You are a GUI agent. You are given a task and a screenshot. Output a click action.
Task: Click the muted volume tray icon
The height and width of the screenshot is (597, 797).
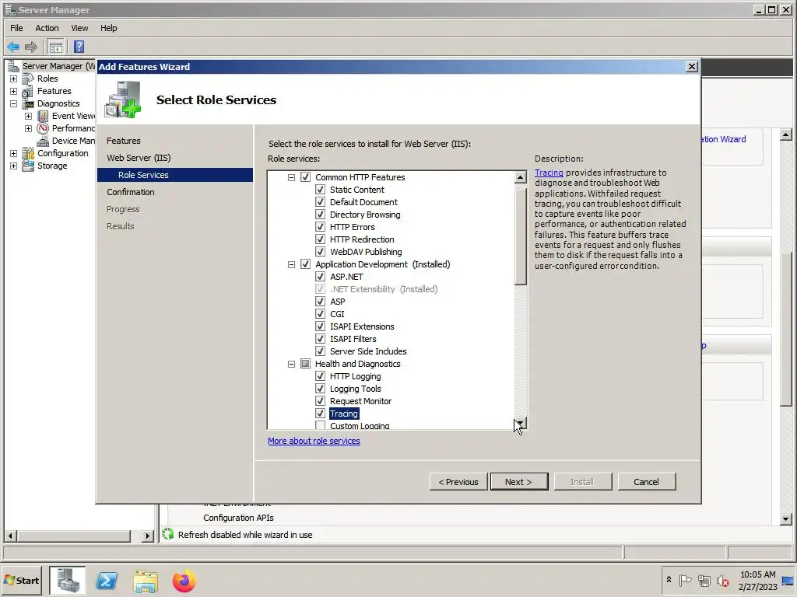click(x=723, y=580)
